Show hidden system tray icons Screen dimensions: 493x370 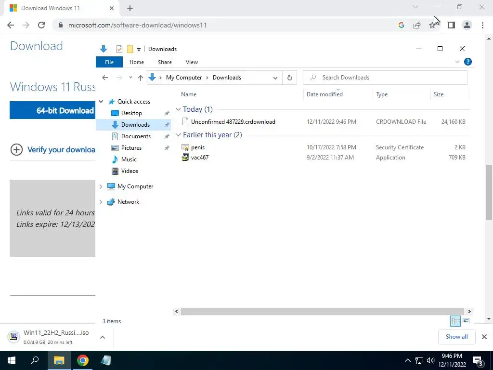click(407, 360)
